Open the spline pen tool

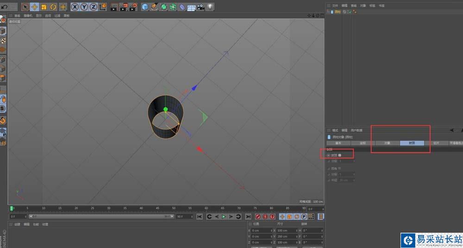click(154, 7)
